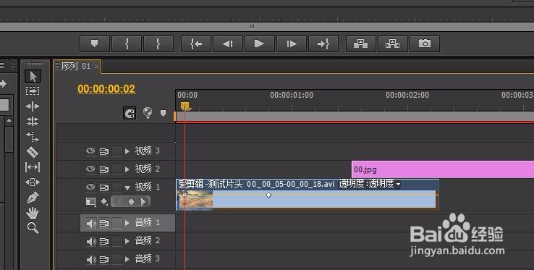The image size is (534, 270).
Task: Click the work area bar
Action: pos(355,117)
